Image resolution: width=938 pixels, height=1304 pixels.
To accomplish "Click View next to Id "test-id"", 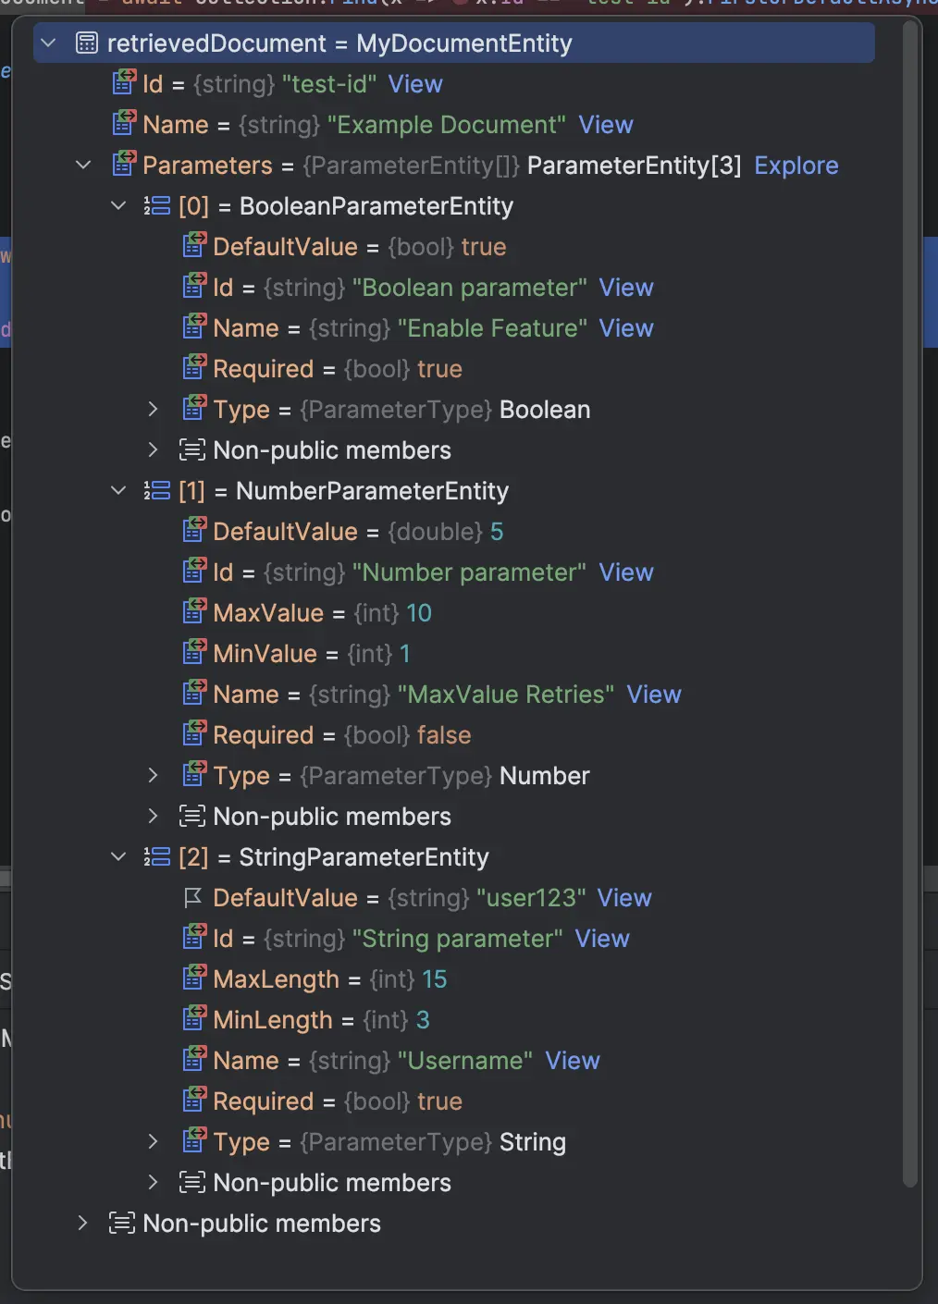I will [x=415, y=83].
